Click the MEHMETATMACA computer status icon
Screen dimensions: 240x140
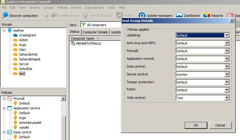tap(73, 44)
